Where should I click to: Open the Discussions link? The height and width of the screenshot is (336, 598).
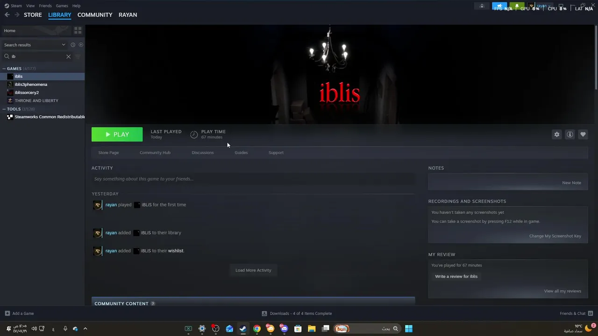click(x=202, y=153)
